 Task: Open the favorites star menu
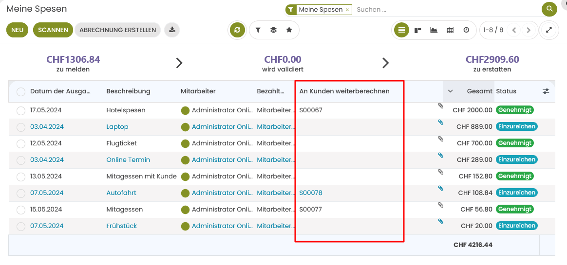(x=289, y=30)
